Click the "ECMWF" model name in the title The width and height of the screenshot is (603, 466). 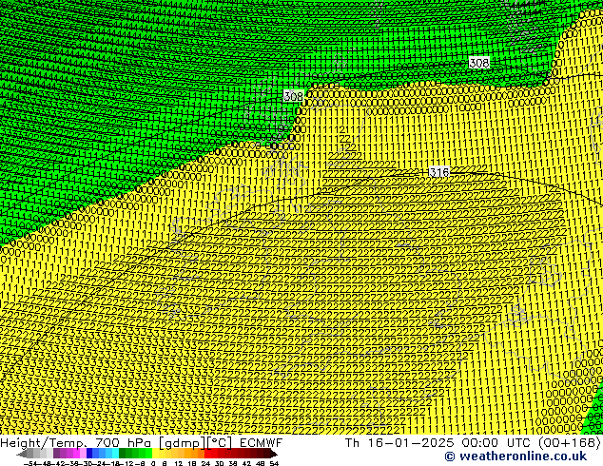point(262,442)
